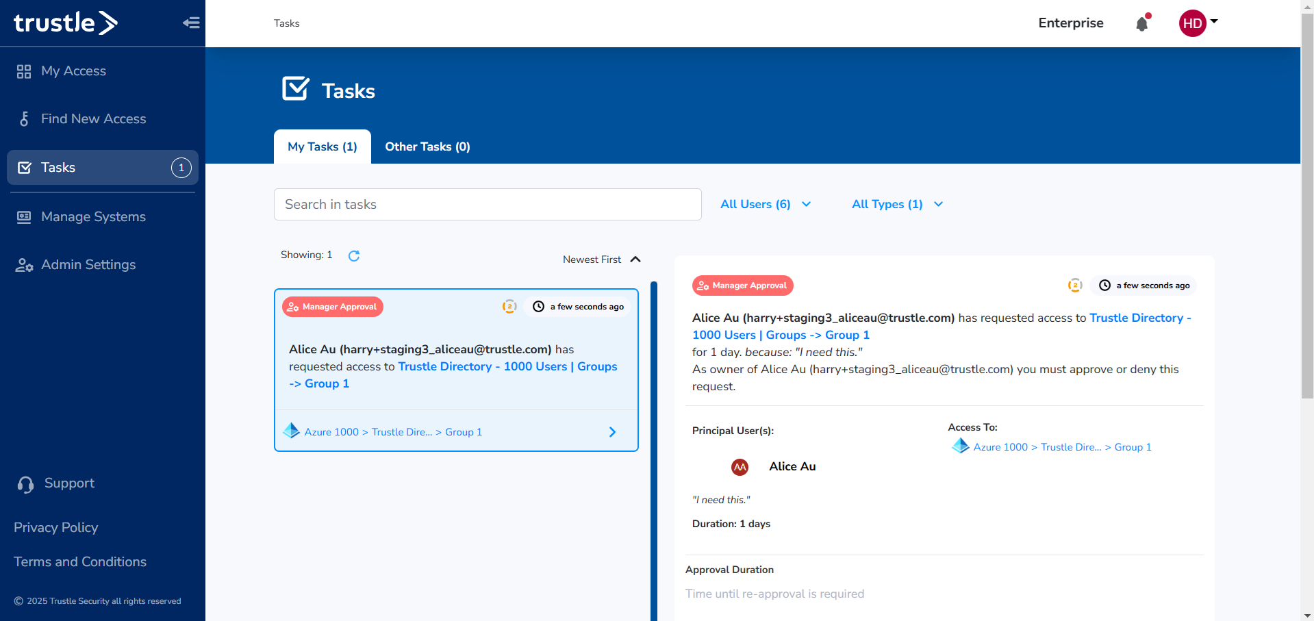Click the Azure icon under Access To
Screen dimensions: 1314x621
pyautogui.click(x=961, y=446)
